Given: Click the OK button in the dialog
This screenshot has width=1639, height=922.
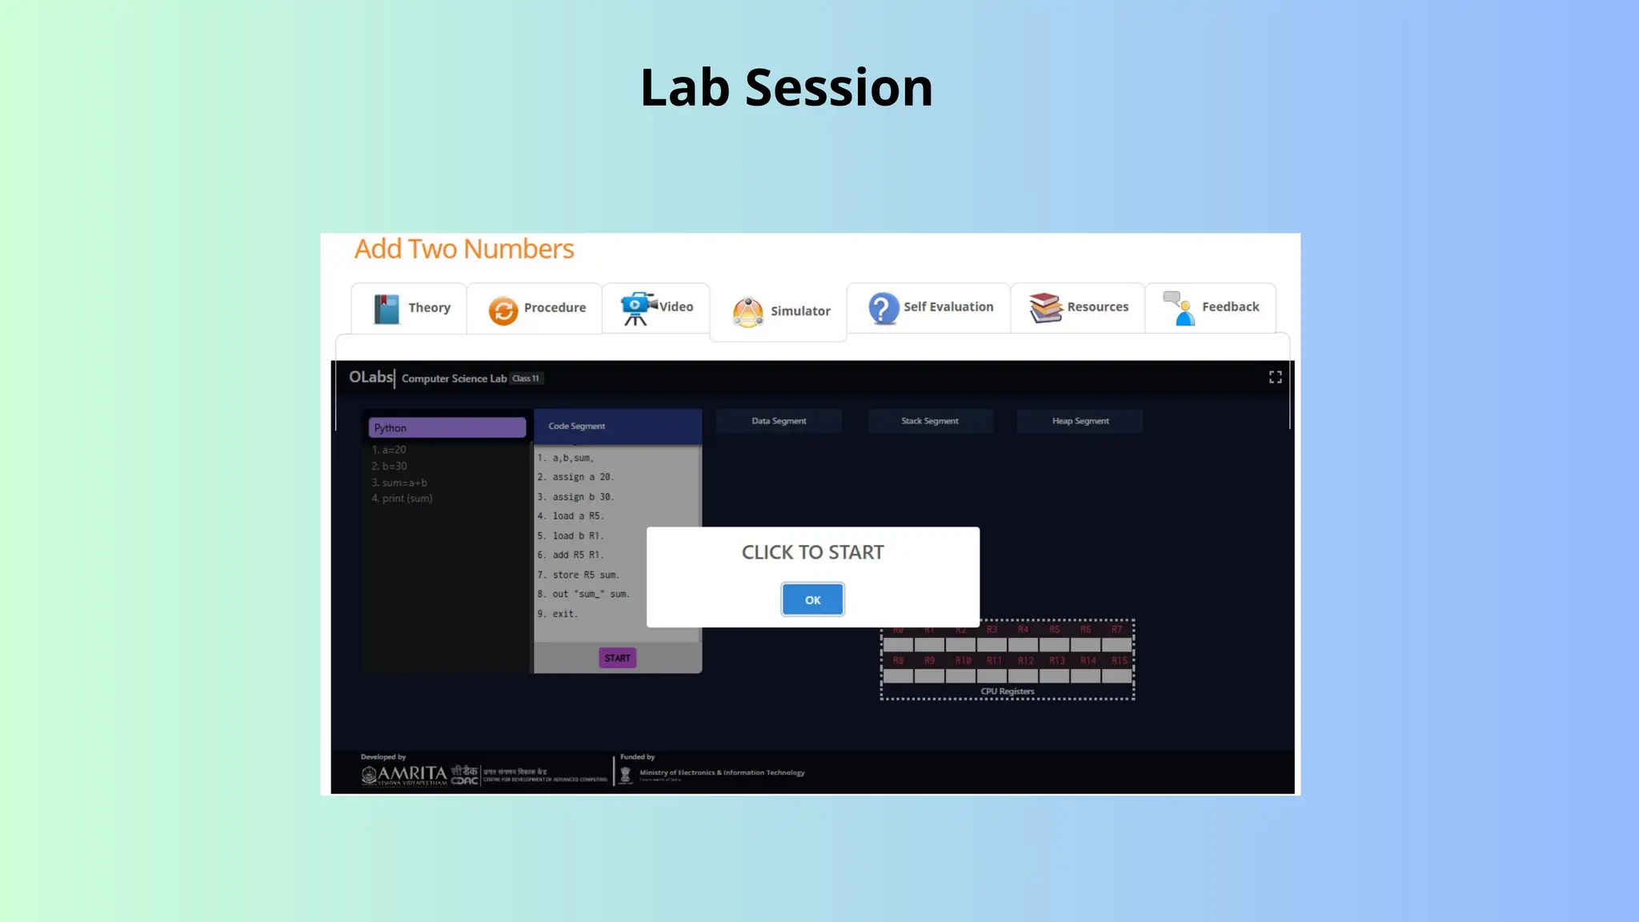Looking at the screenshot, I should point(812,599).
